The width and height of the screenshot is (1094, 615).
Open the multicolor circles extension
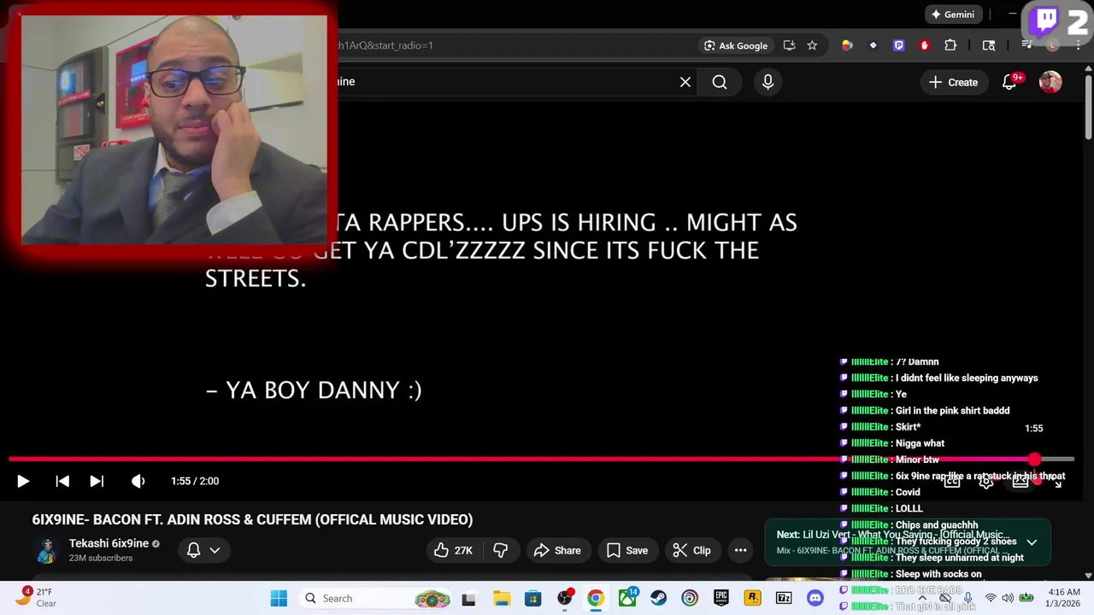point(847,45)
